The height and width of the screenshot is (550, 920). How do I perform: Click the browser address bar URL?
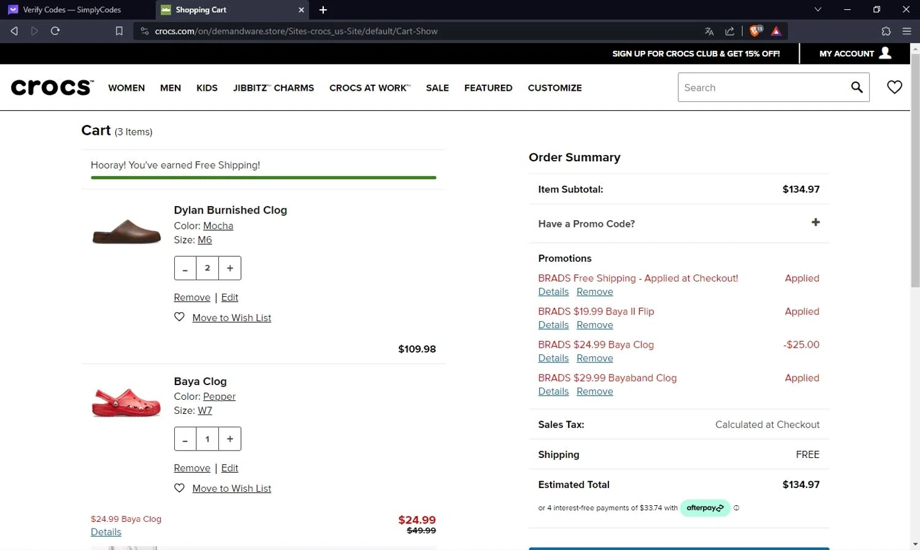pos(296,31)
